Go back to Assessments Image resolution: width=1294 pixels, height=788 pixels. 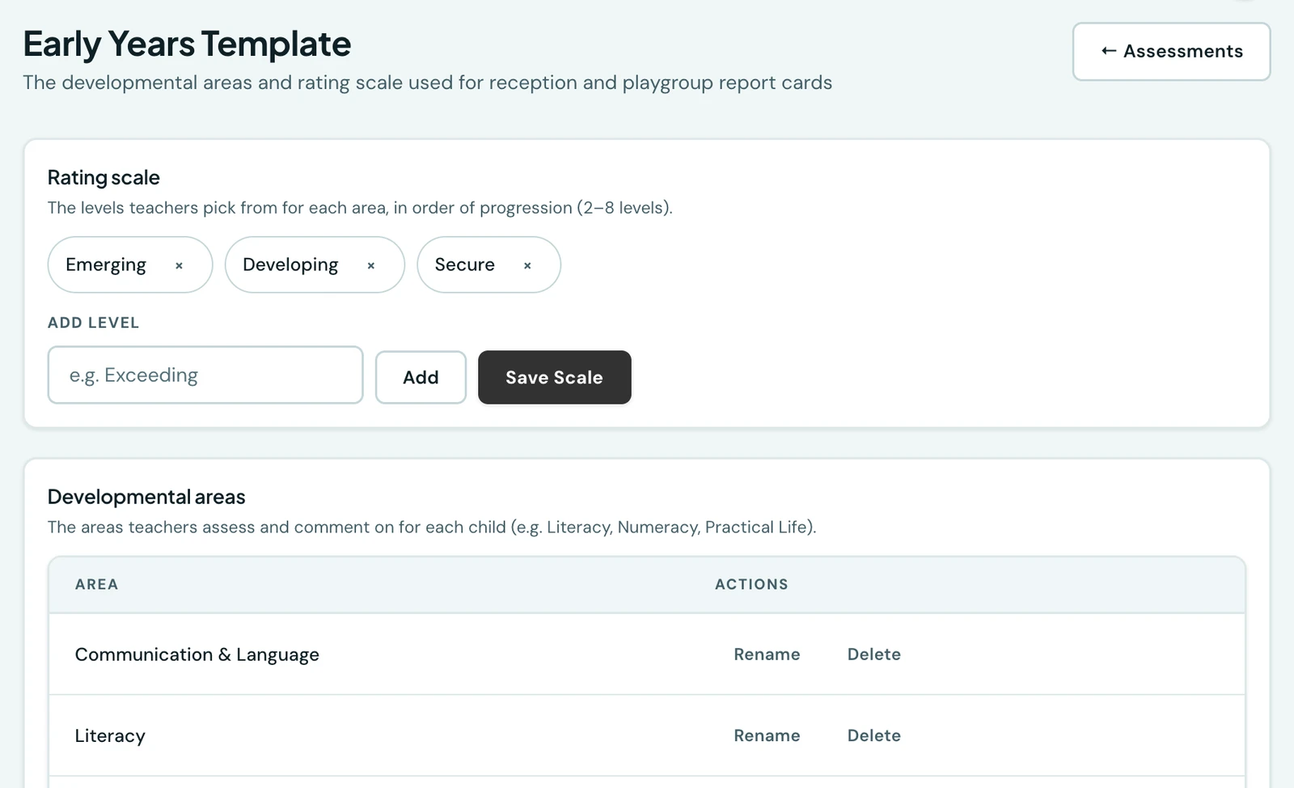(1171, 51)
